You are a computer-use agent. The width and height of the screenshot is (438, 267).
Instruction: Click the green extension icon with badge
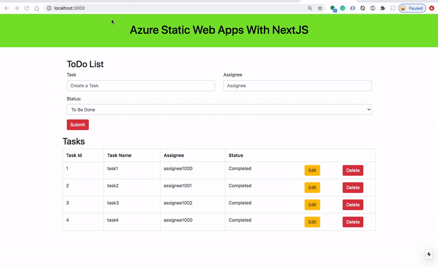click(333, 8)
